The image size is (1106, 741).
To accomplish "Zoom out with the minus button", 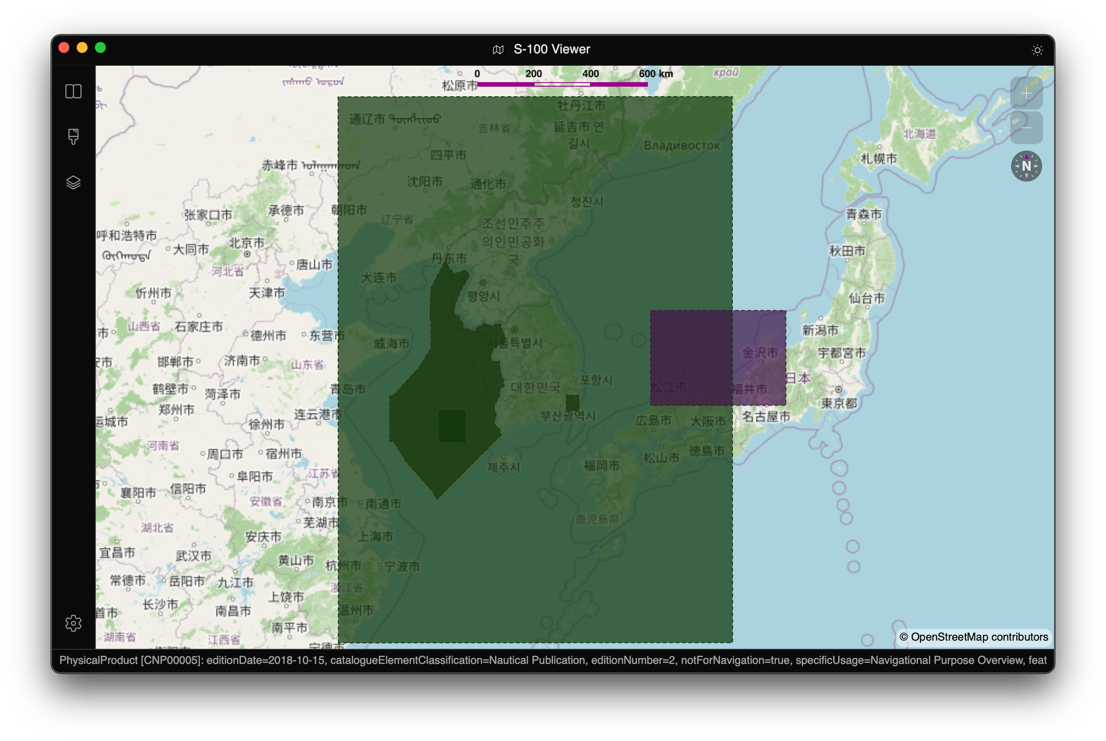I will click(x=1026, y=128).
